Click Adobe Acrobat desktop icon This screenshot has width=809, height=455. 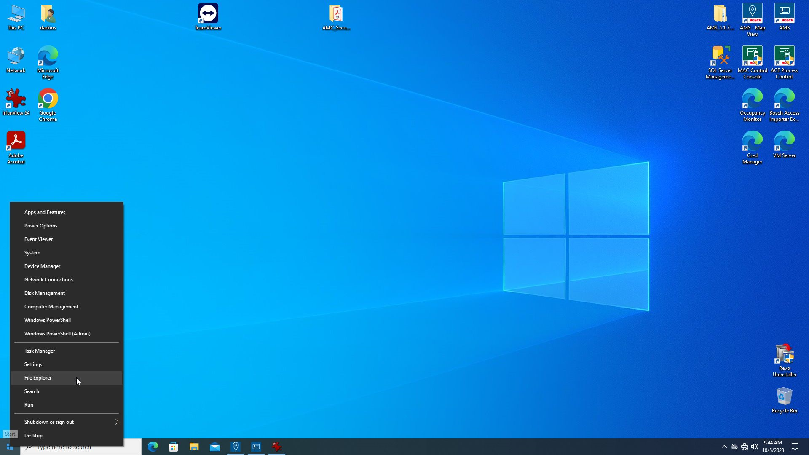click(16, 147)
